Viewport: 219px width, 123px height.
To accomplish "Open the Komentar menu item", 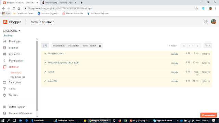I will (x=14, y=54).
